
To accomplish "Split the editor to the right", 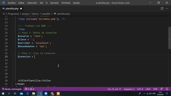I will [162, 9].
